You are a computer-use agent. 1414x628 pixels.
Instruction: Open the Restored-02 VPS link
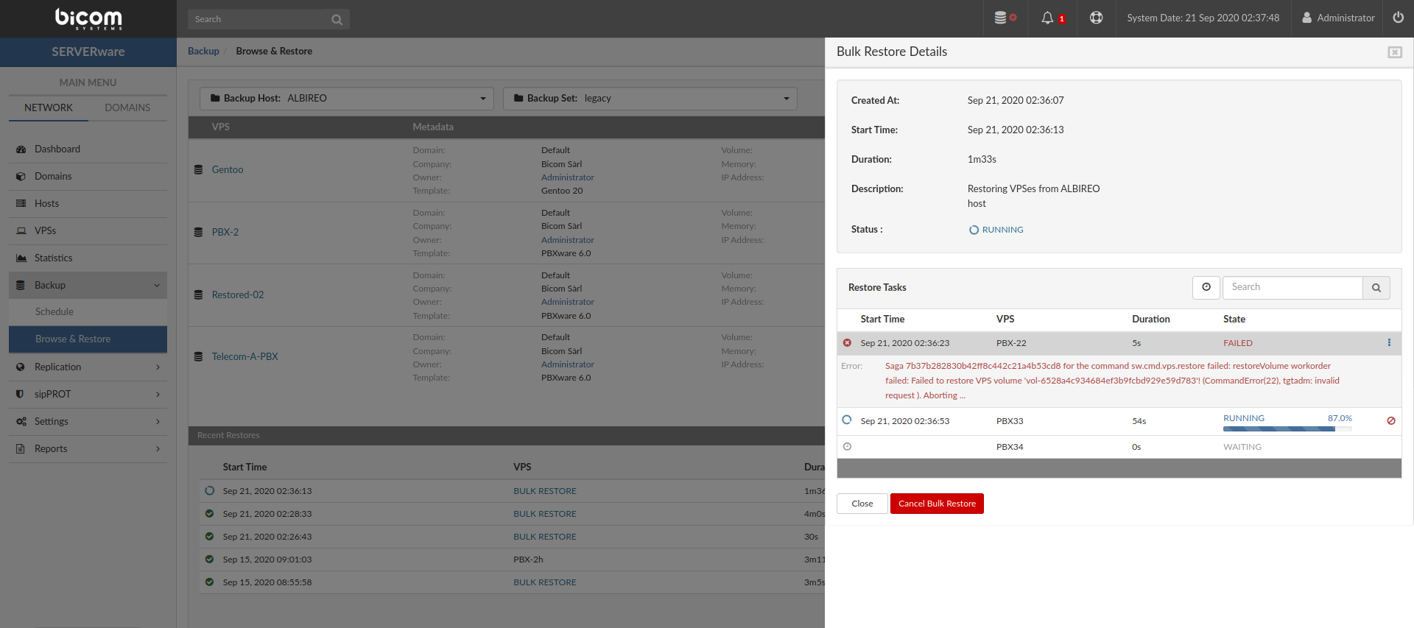pos(238,295)
